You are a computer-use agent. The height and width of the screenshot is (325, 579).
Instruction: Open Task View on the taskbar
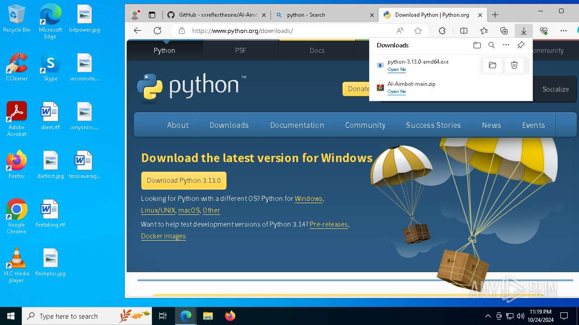pyautogui.click(x=163, y=316)
